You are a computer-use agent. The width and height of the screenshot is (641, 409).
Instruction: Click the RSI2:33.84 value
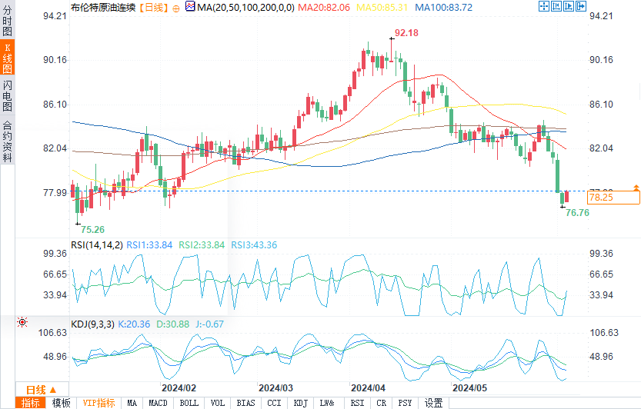pos(202,244)
